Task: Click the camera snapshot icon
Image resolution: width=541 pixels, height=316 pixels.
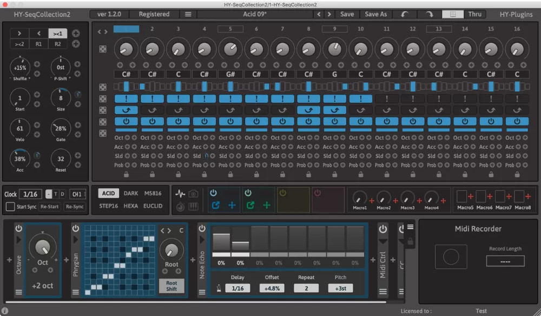Action: [193, 194]
